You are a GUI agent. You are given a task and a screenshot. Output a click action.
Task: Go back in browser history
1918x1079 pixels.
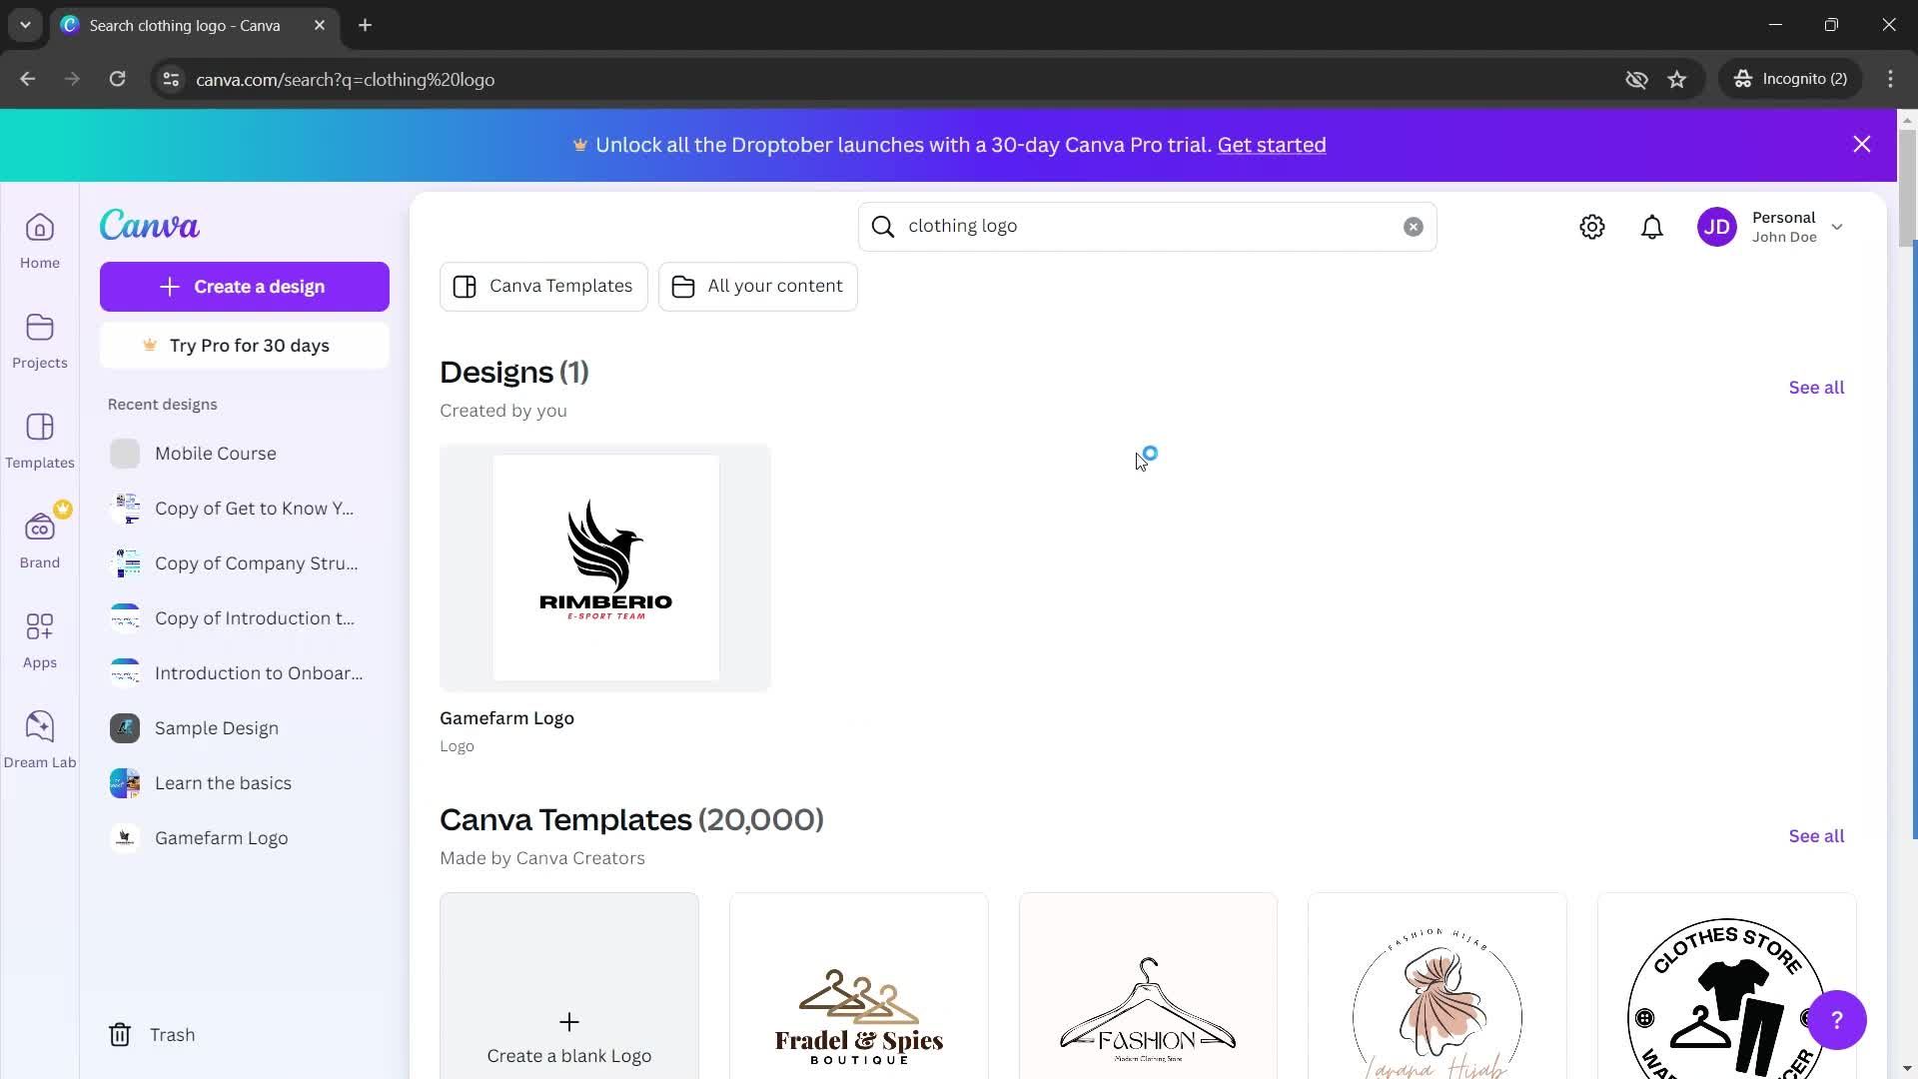coord(28,79)
